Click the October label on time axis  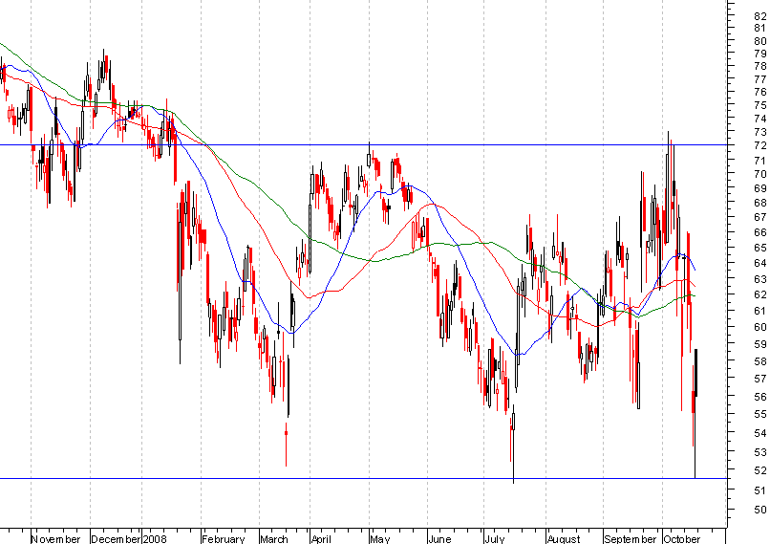[681, 538]
